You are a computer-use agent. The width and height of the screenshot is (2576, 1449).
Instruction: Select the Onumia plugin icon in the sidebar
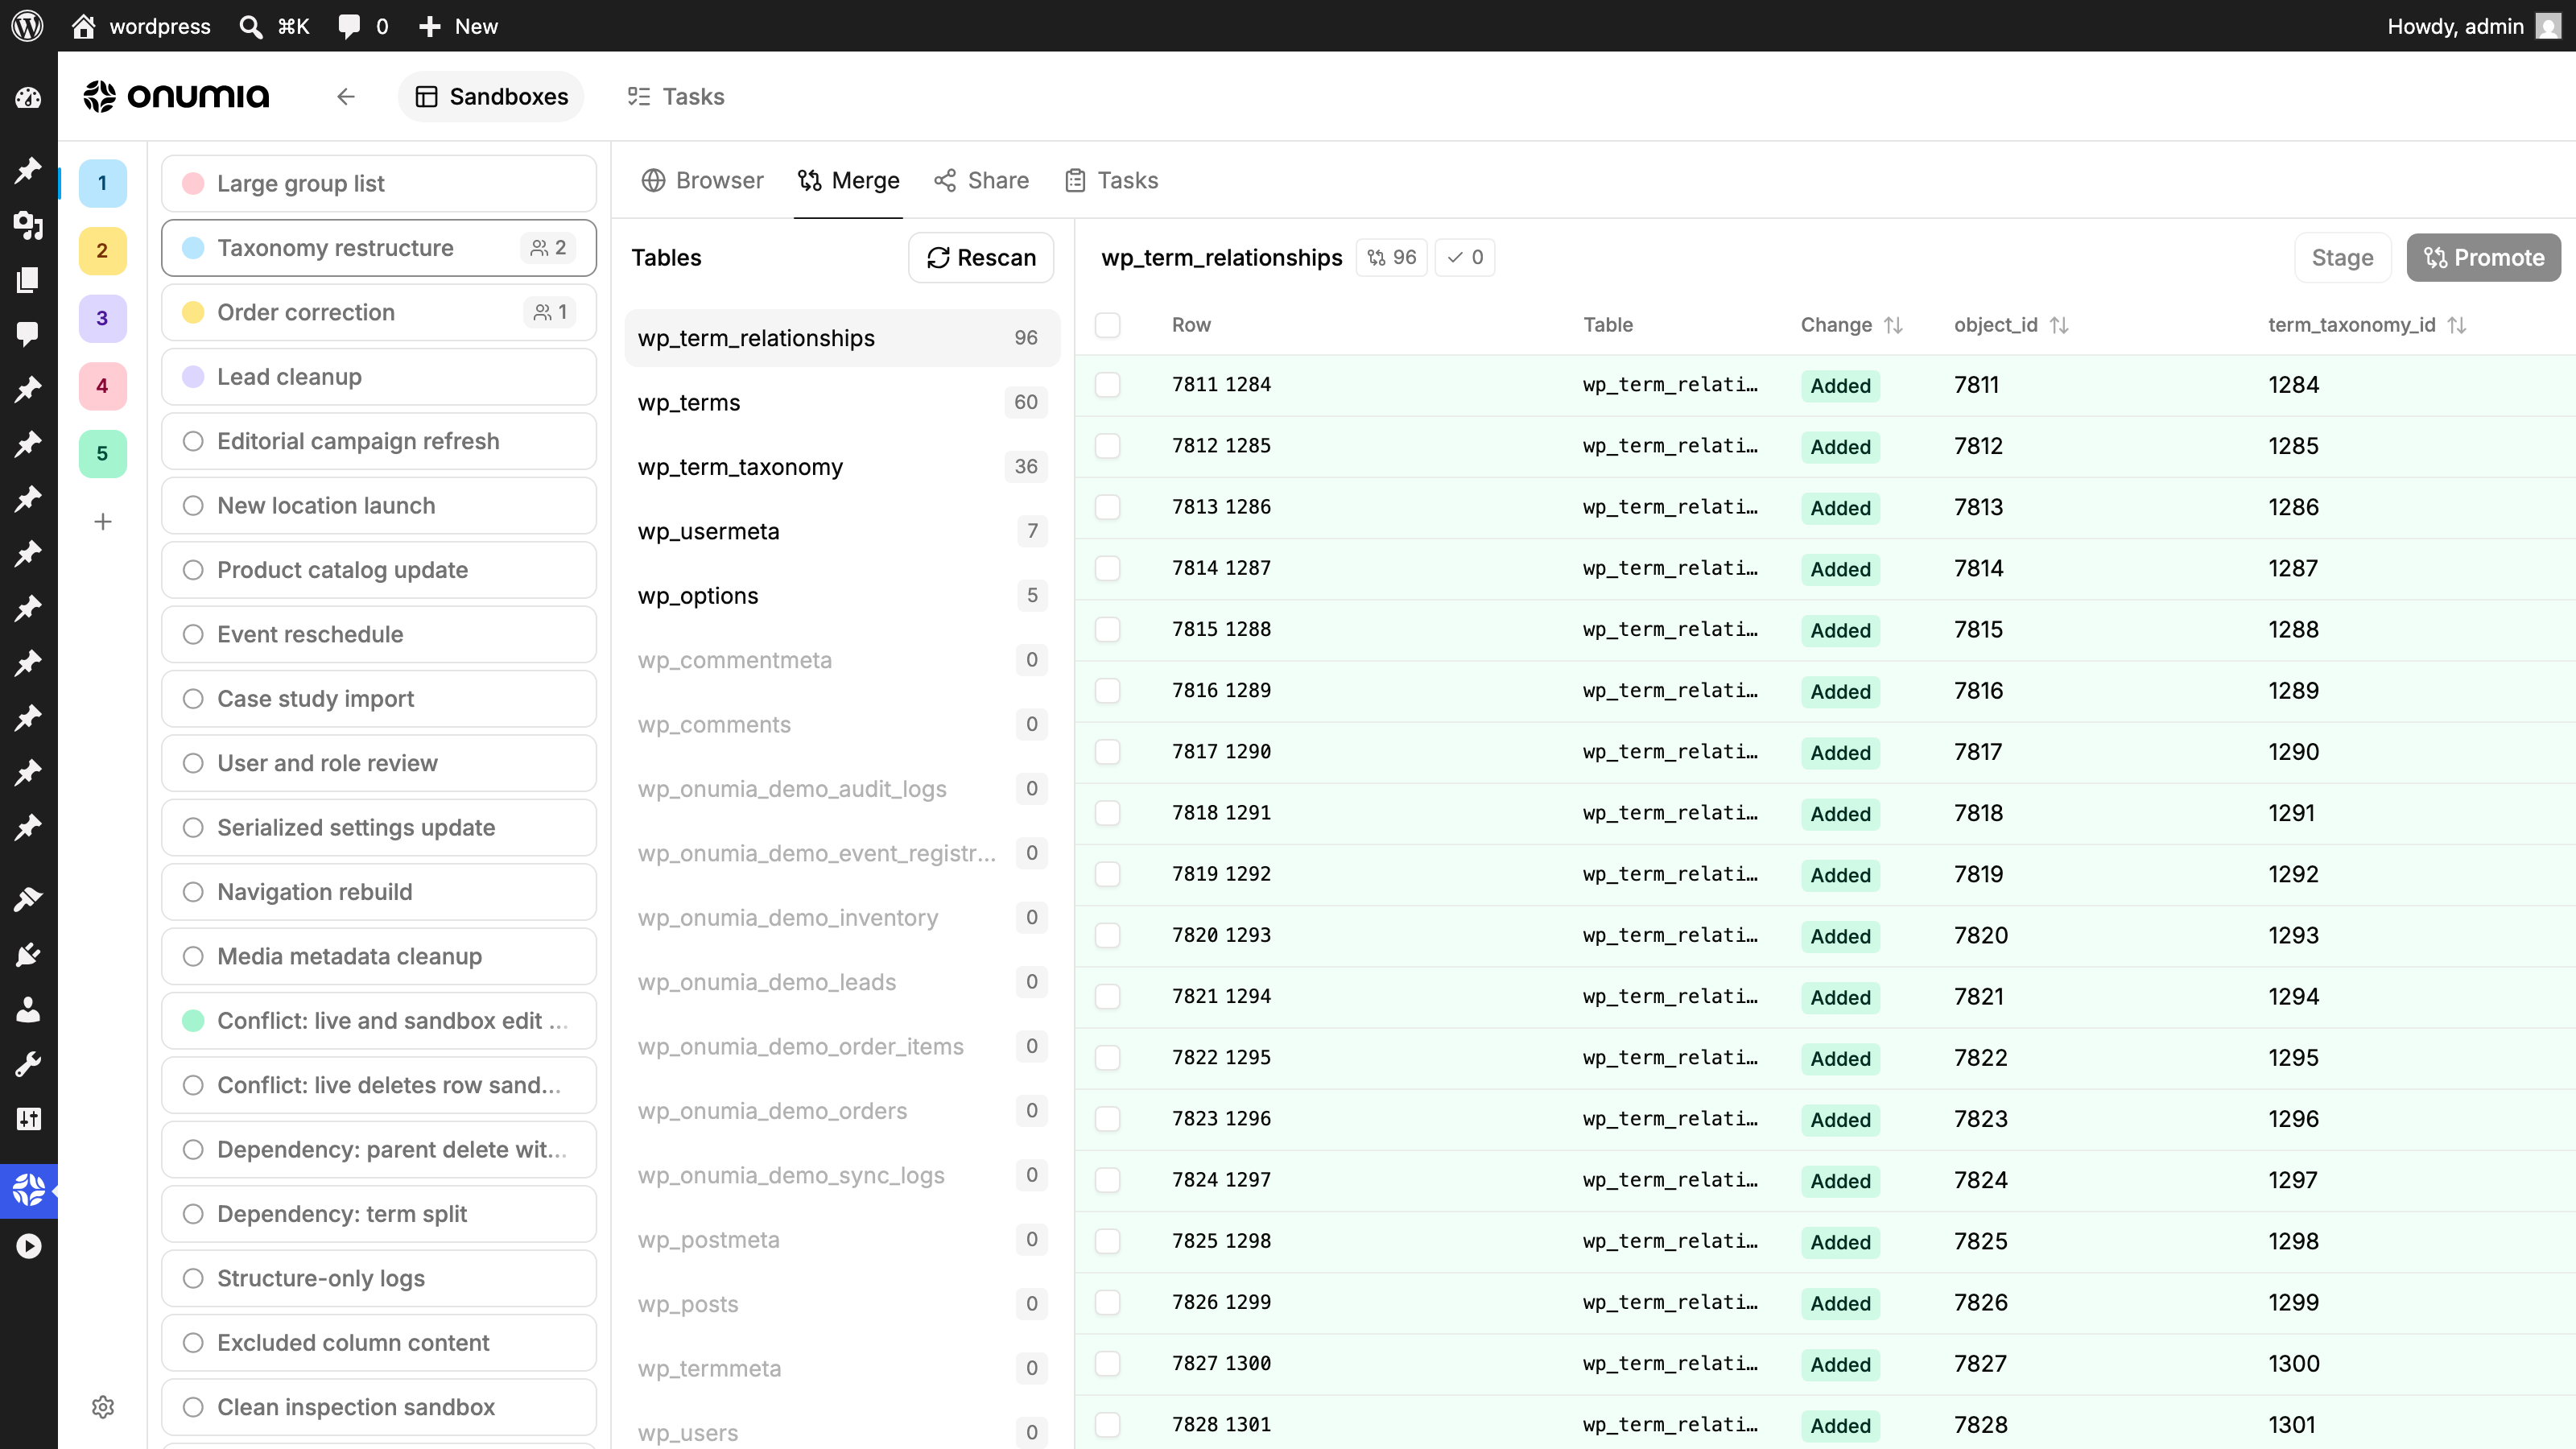point(28,1191)
